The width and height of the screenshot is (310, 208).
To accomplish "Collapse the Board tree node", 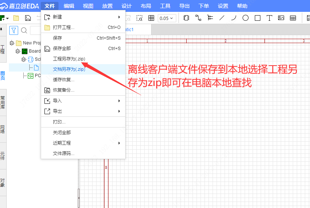I will (18, 51).
